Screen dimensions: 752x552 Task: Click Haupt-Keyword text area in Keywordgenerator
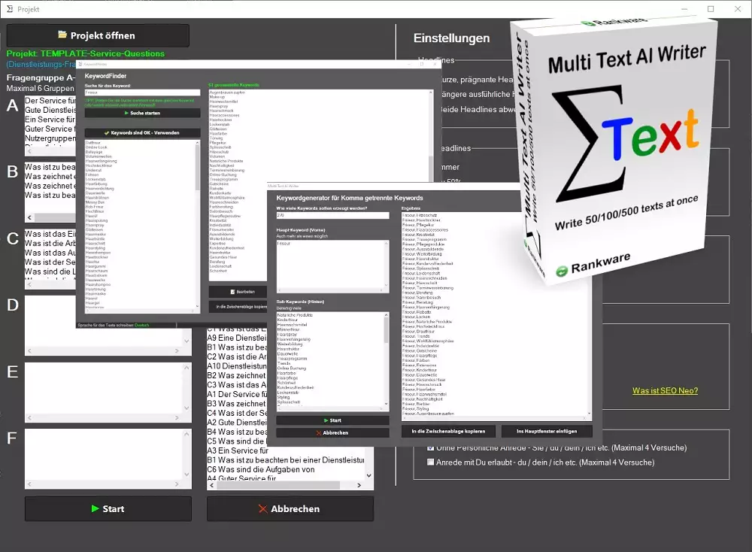point(332,266)
